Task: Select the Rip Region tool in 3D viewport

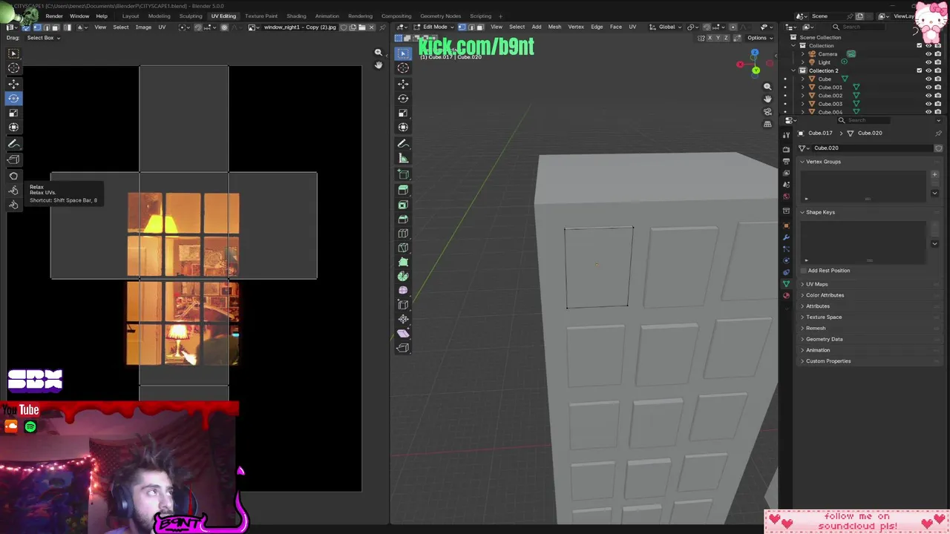Action: tap(403, 348)
